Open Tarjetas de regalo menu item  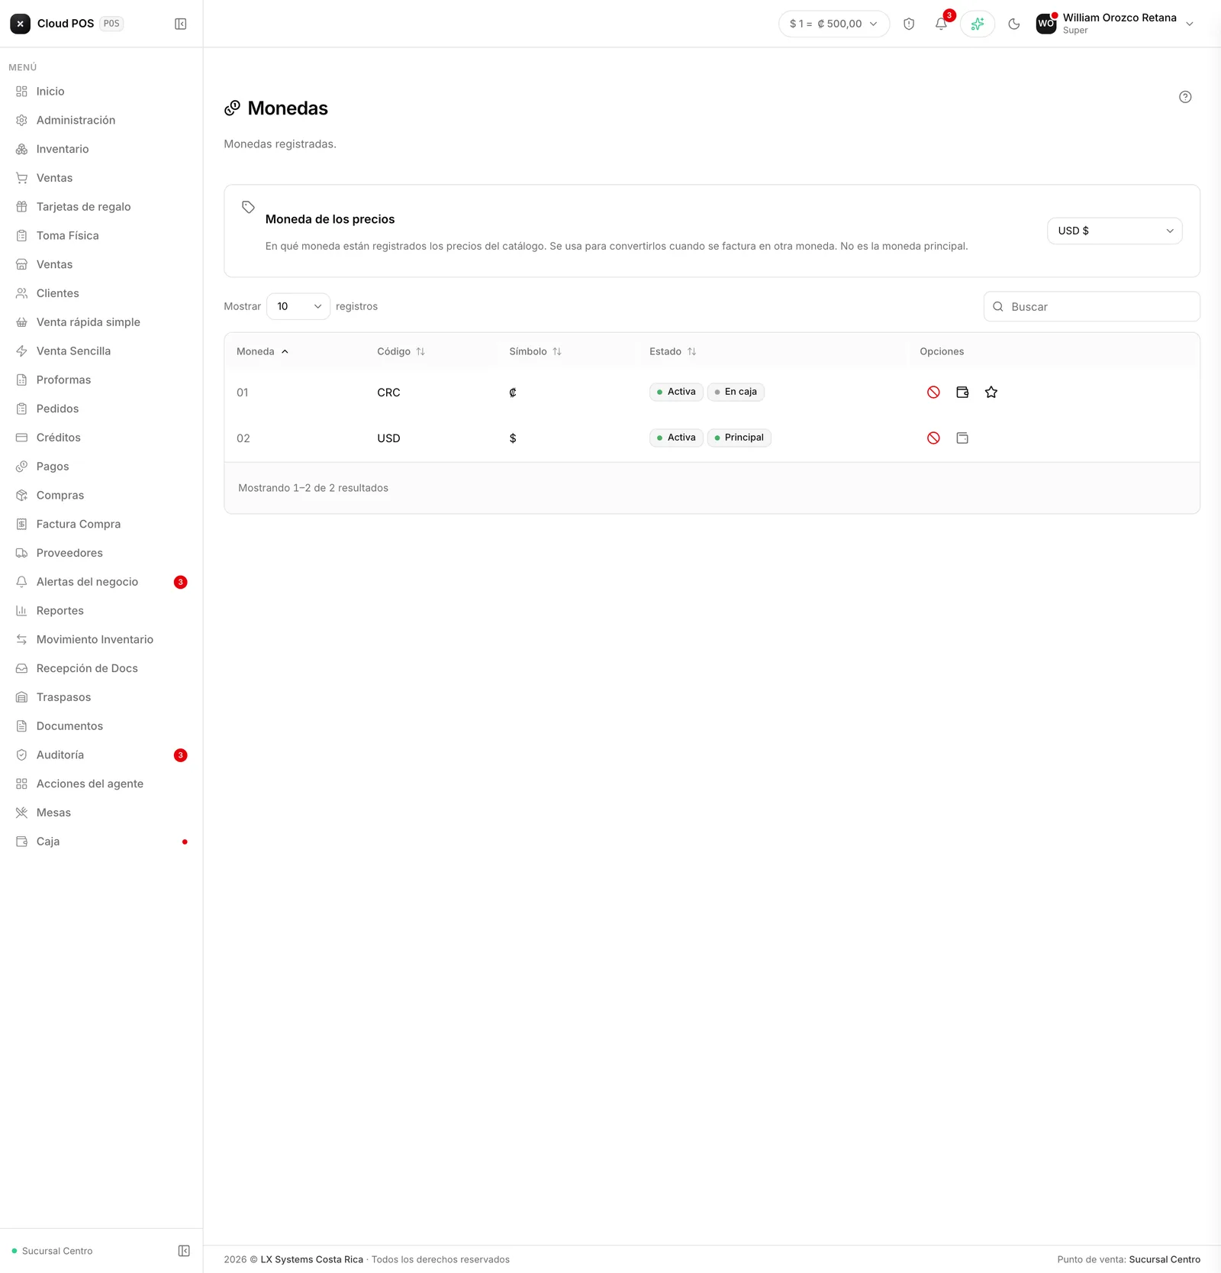tap(101, 206)
